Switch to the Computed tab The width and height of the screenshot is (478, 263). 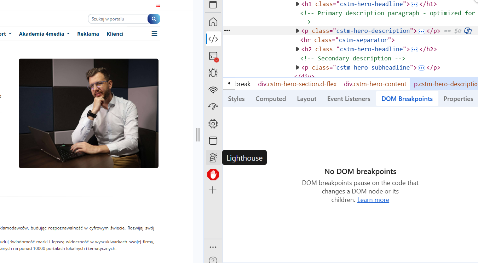[x=271, y=99]
